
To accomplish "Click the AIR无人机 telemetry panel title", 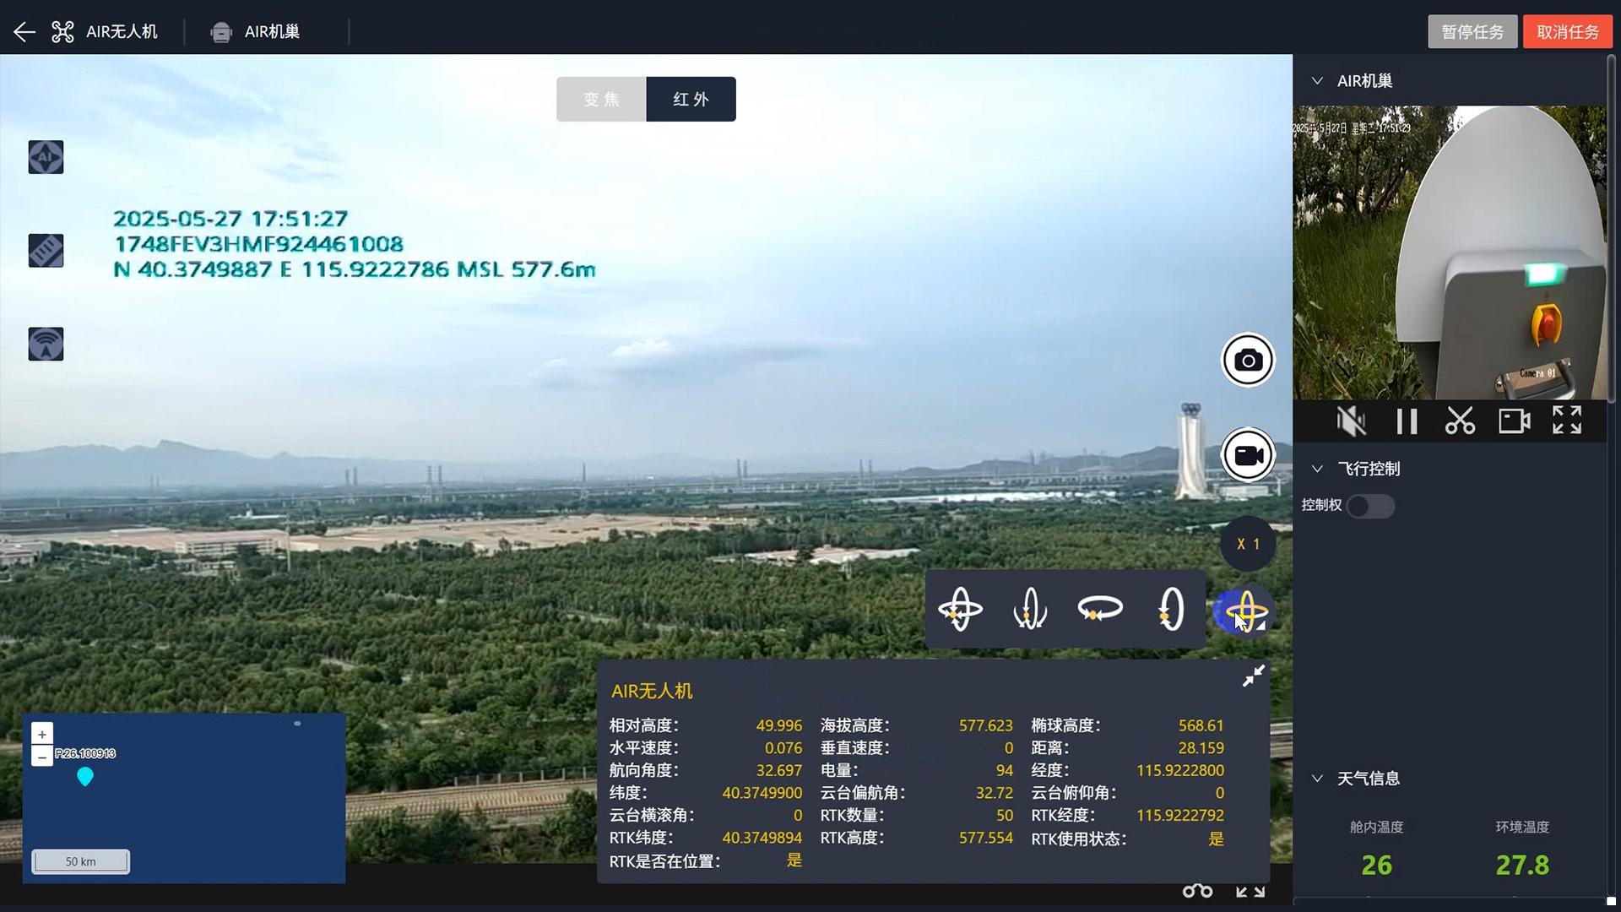I will tap(652, 692).
